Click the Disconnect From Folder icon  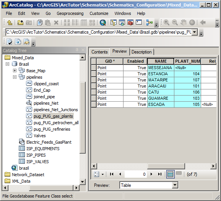[29, 23]
